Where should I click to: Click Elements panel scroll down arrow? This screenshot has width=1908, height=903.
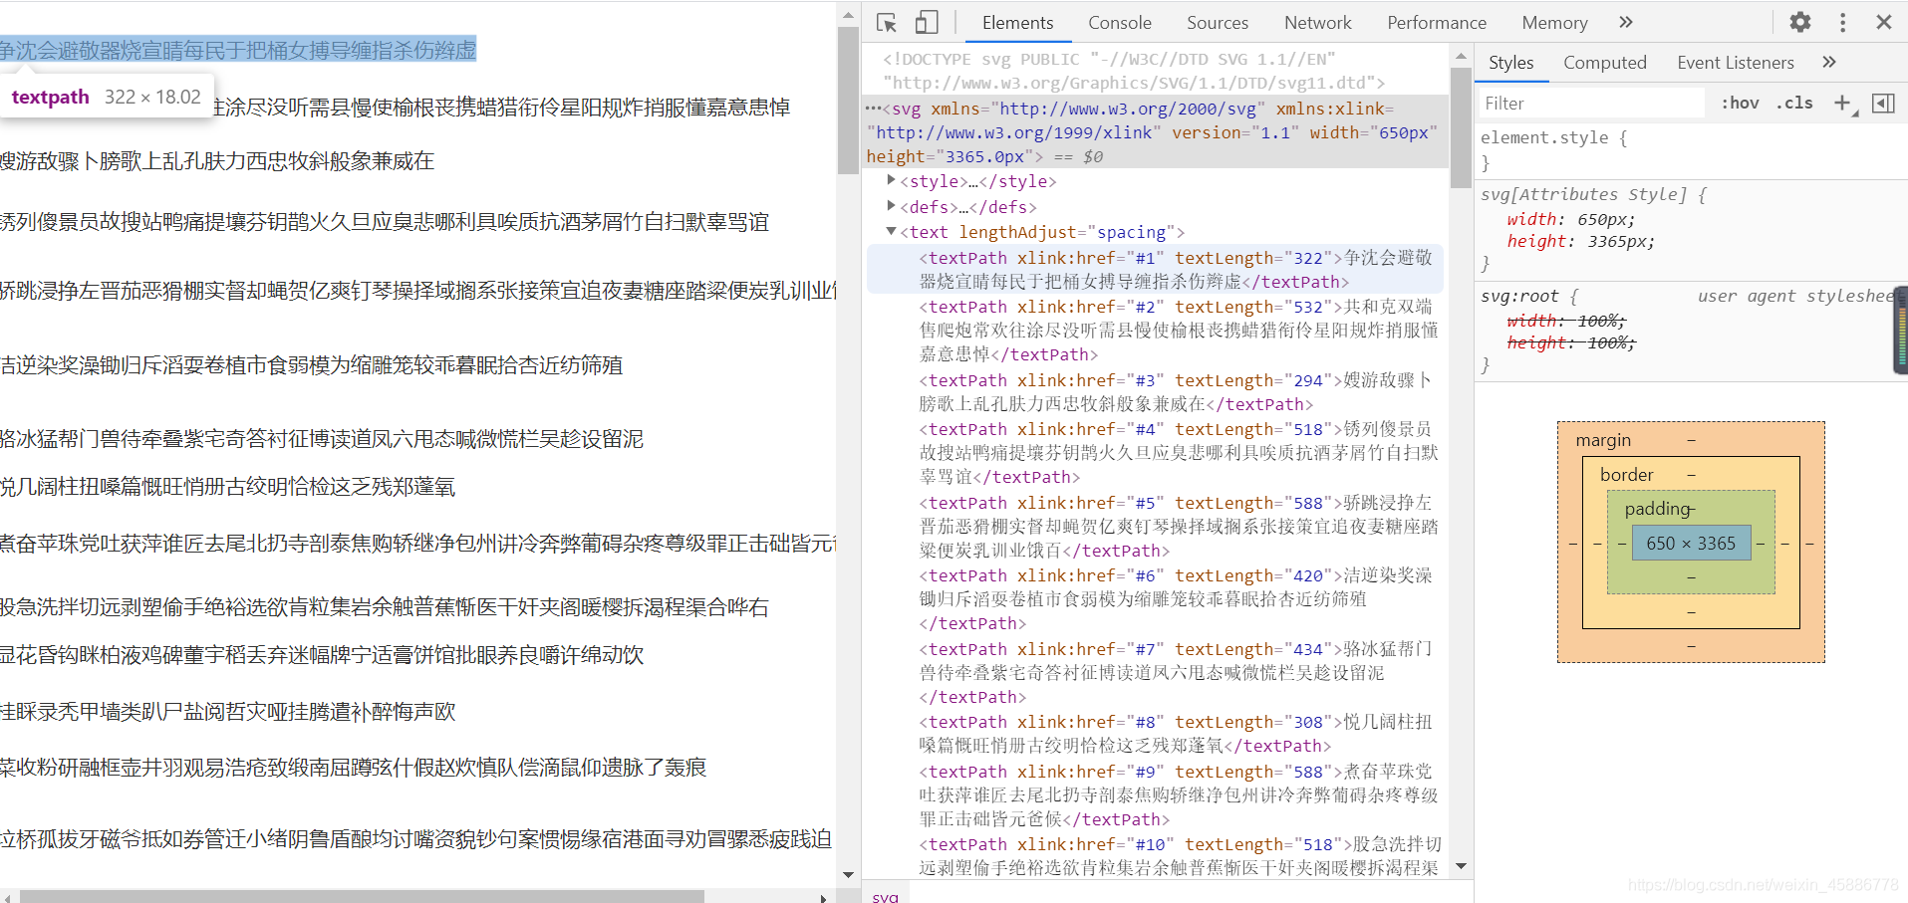(x=1461, y=865)
